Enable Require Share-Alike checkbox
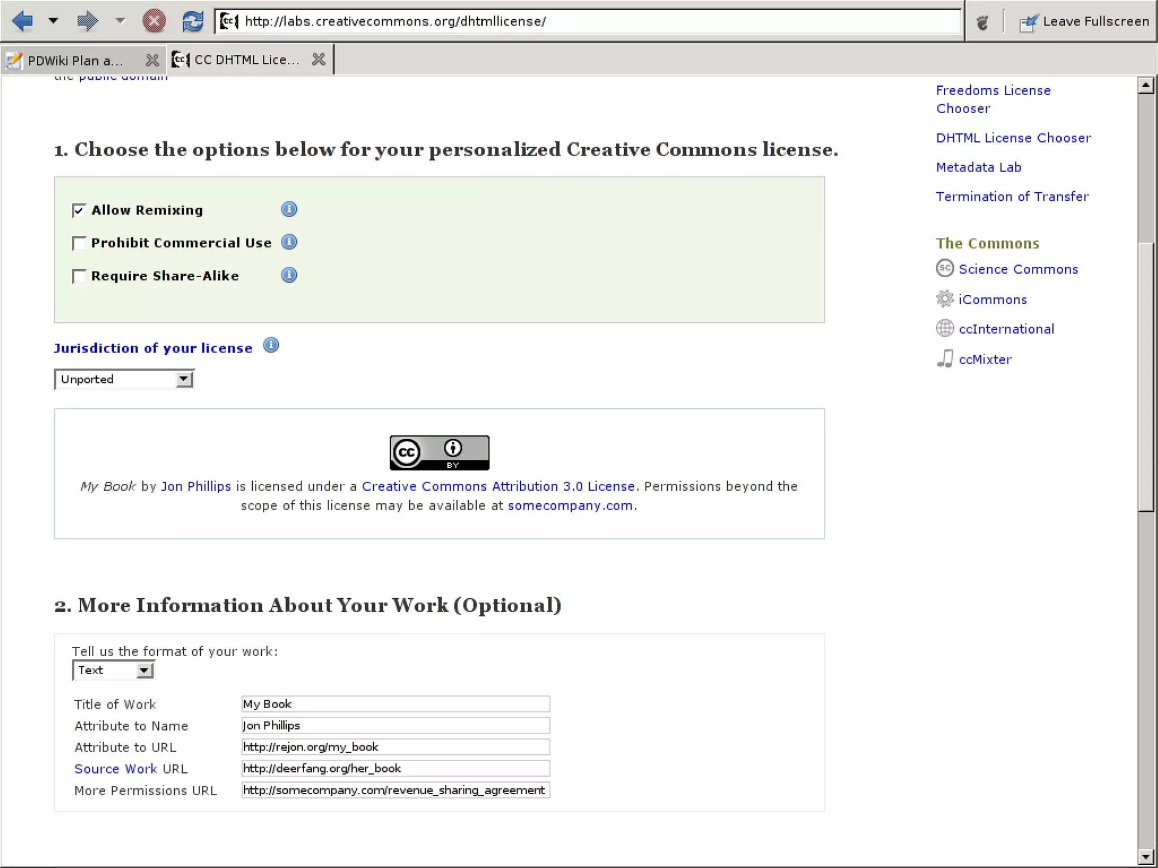This screenshot has height=868, width=1158. click(79, 276)
